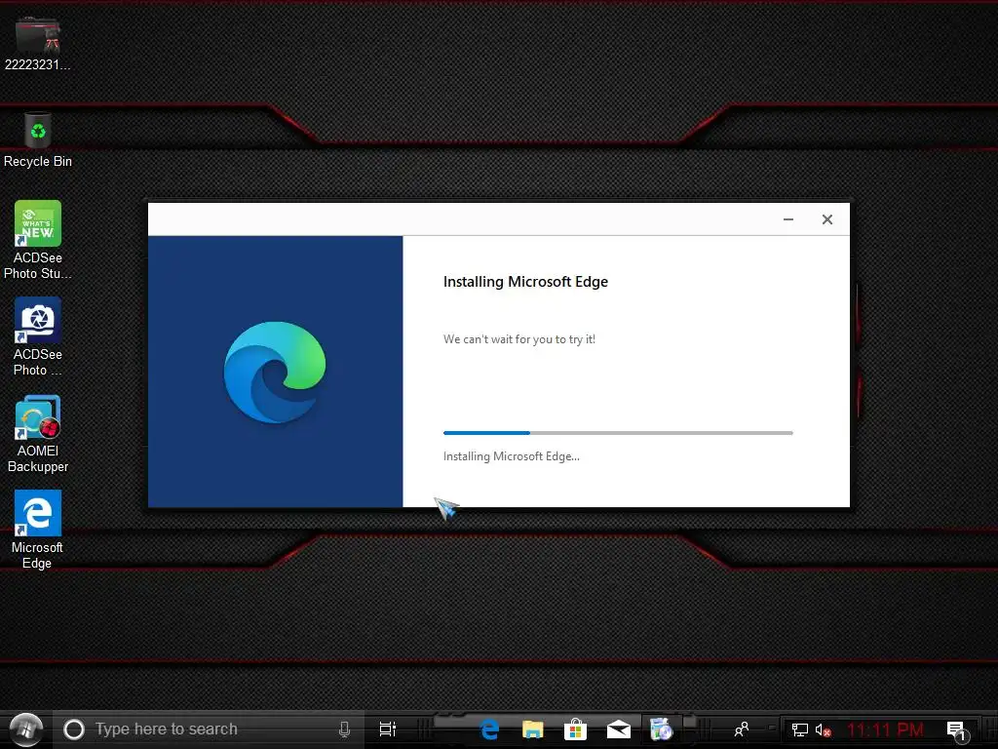Click the Edge logo in installer
The image size is (998, 749).
point(274,372)
